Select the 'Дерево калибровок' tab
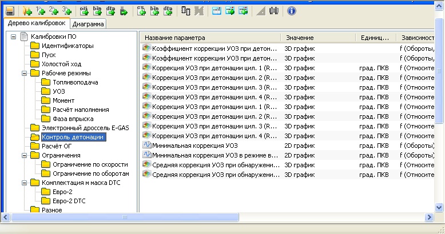Viewport: 445px width, 234px height. pos(35,23)
